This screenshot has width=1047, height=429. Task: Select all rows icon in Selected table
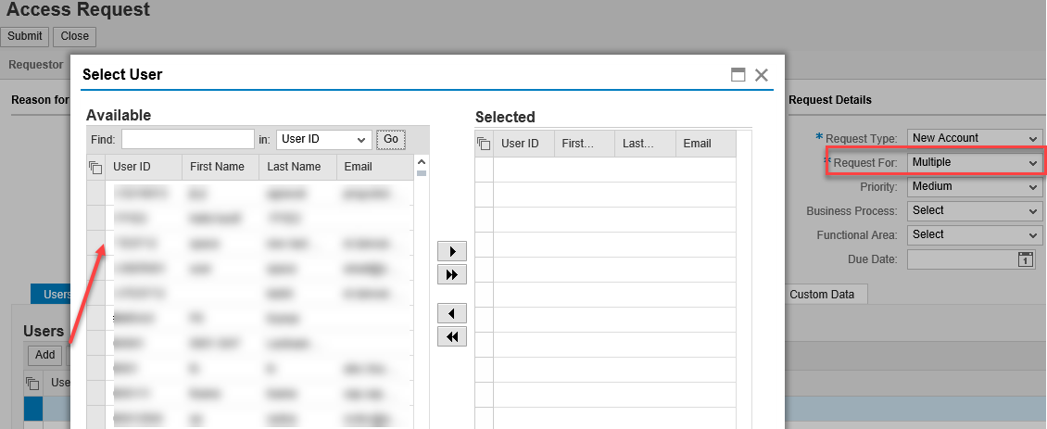pyautogui.click(x=484, y=144)
